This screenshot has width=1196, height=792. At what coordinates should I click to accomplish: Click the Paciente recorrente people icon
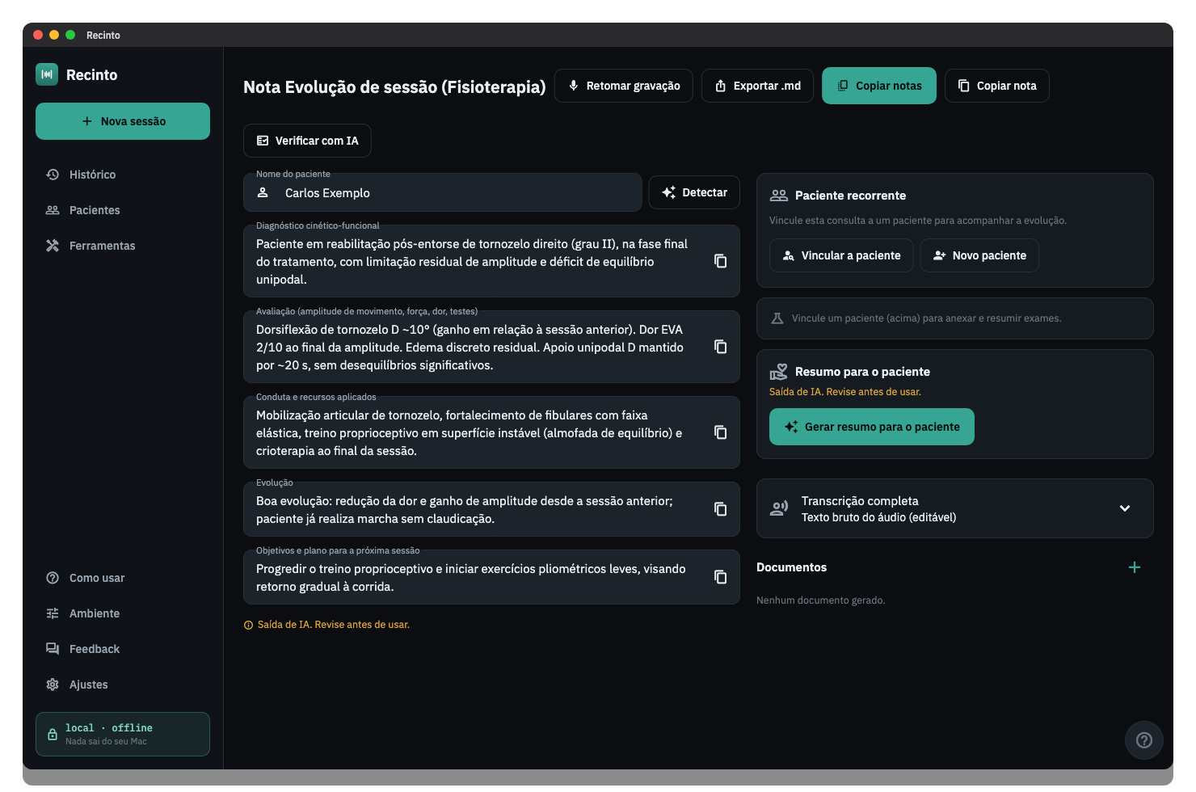[779, 196]
